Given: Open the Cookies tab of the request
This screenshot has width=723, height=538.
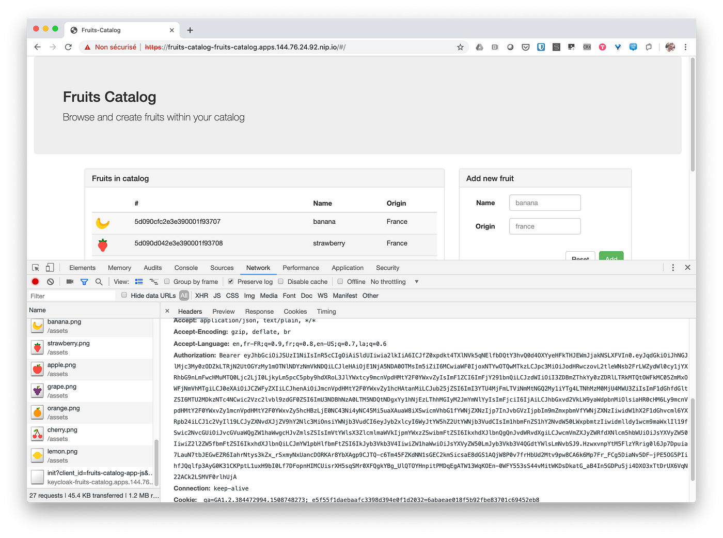Looking at the screenshot, I should coord(295,311).
